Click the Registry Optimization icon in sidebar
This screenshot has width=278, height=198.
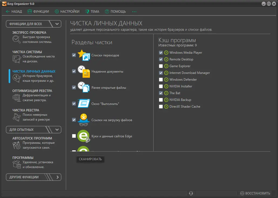16,98
